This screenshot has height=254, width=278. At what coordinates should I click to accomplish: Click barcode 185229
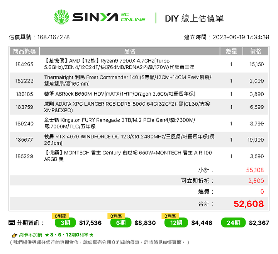24,156
